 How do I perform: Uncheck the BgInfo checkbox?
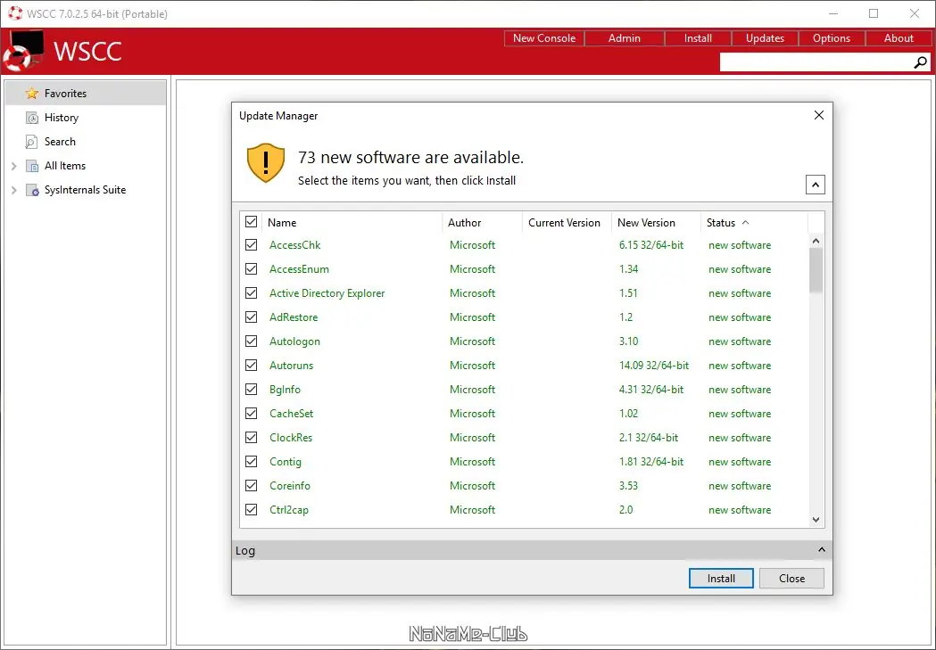pos(252,390)
